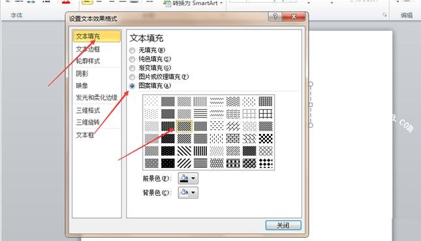This screenshot has width=421, height=241.
Task: Pick the small checkerboard pattern
Action: coord(266,126)
